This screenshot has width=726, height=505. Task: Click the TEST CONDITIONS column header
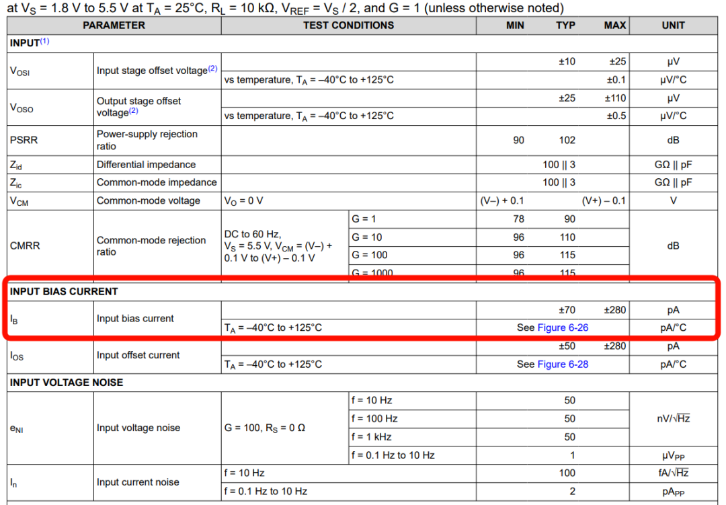click(349, 26)
